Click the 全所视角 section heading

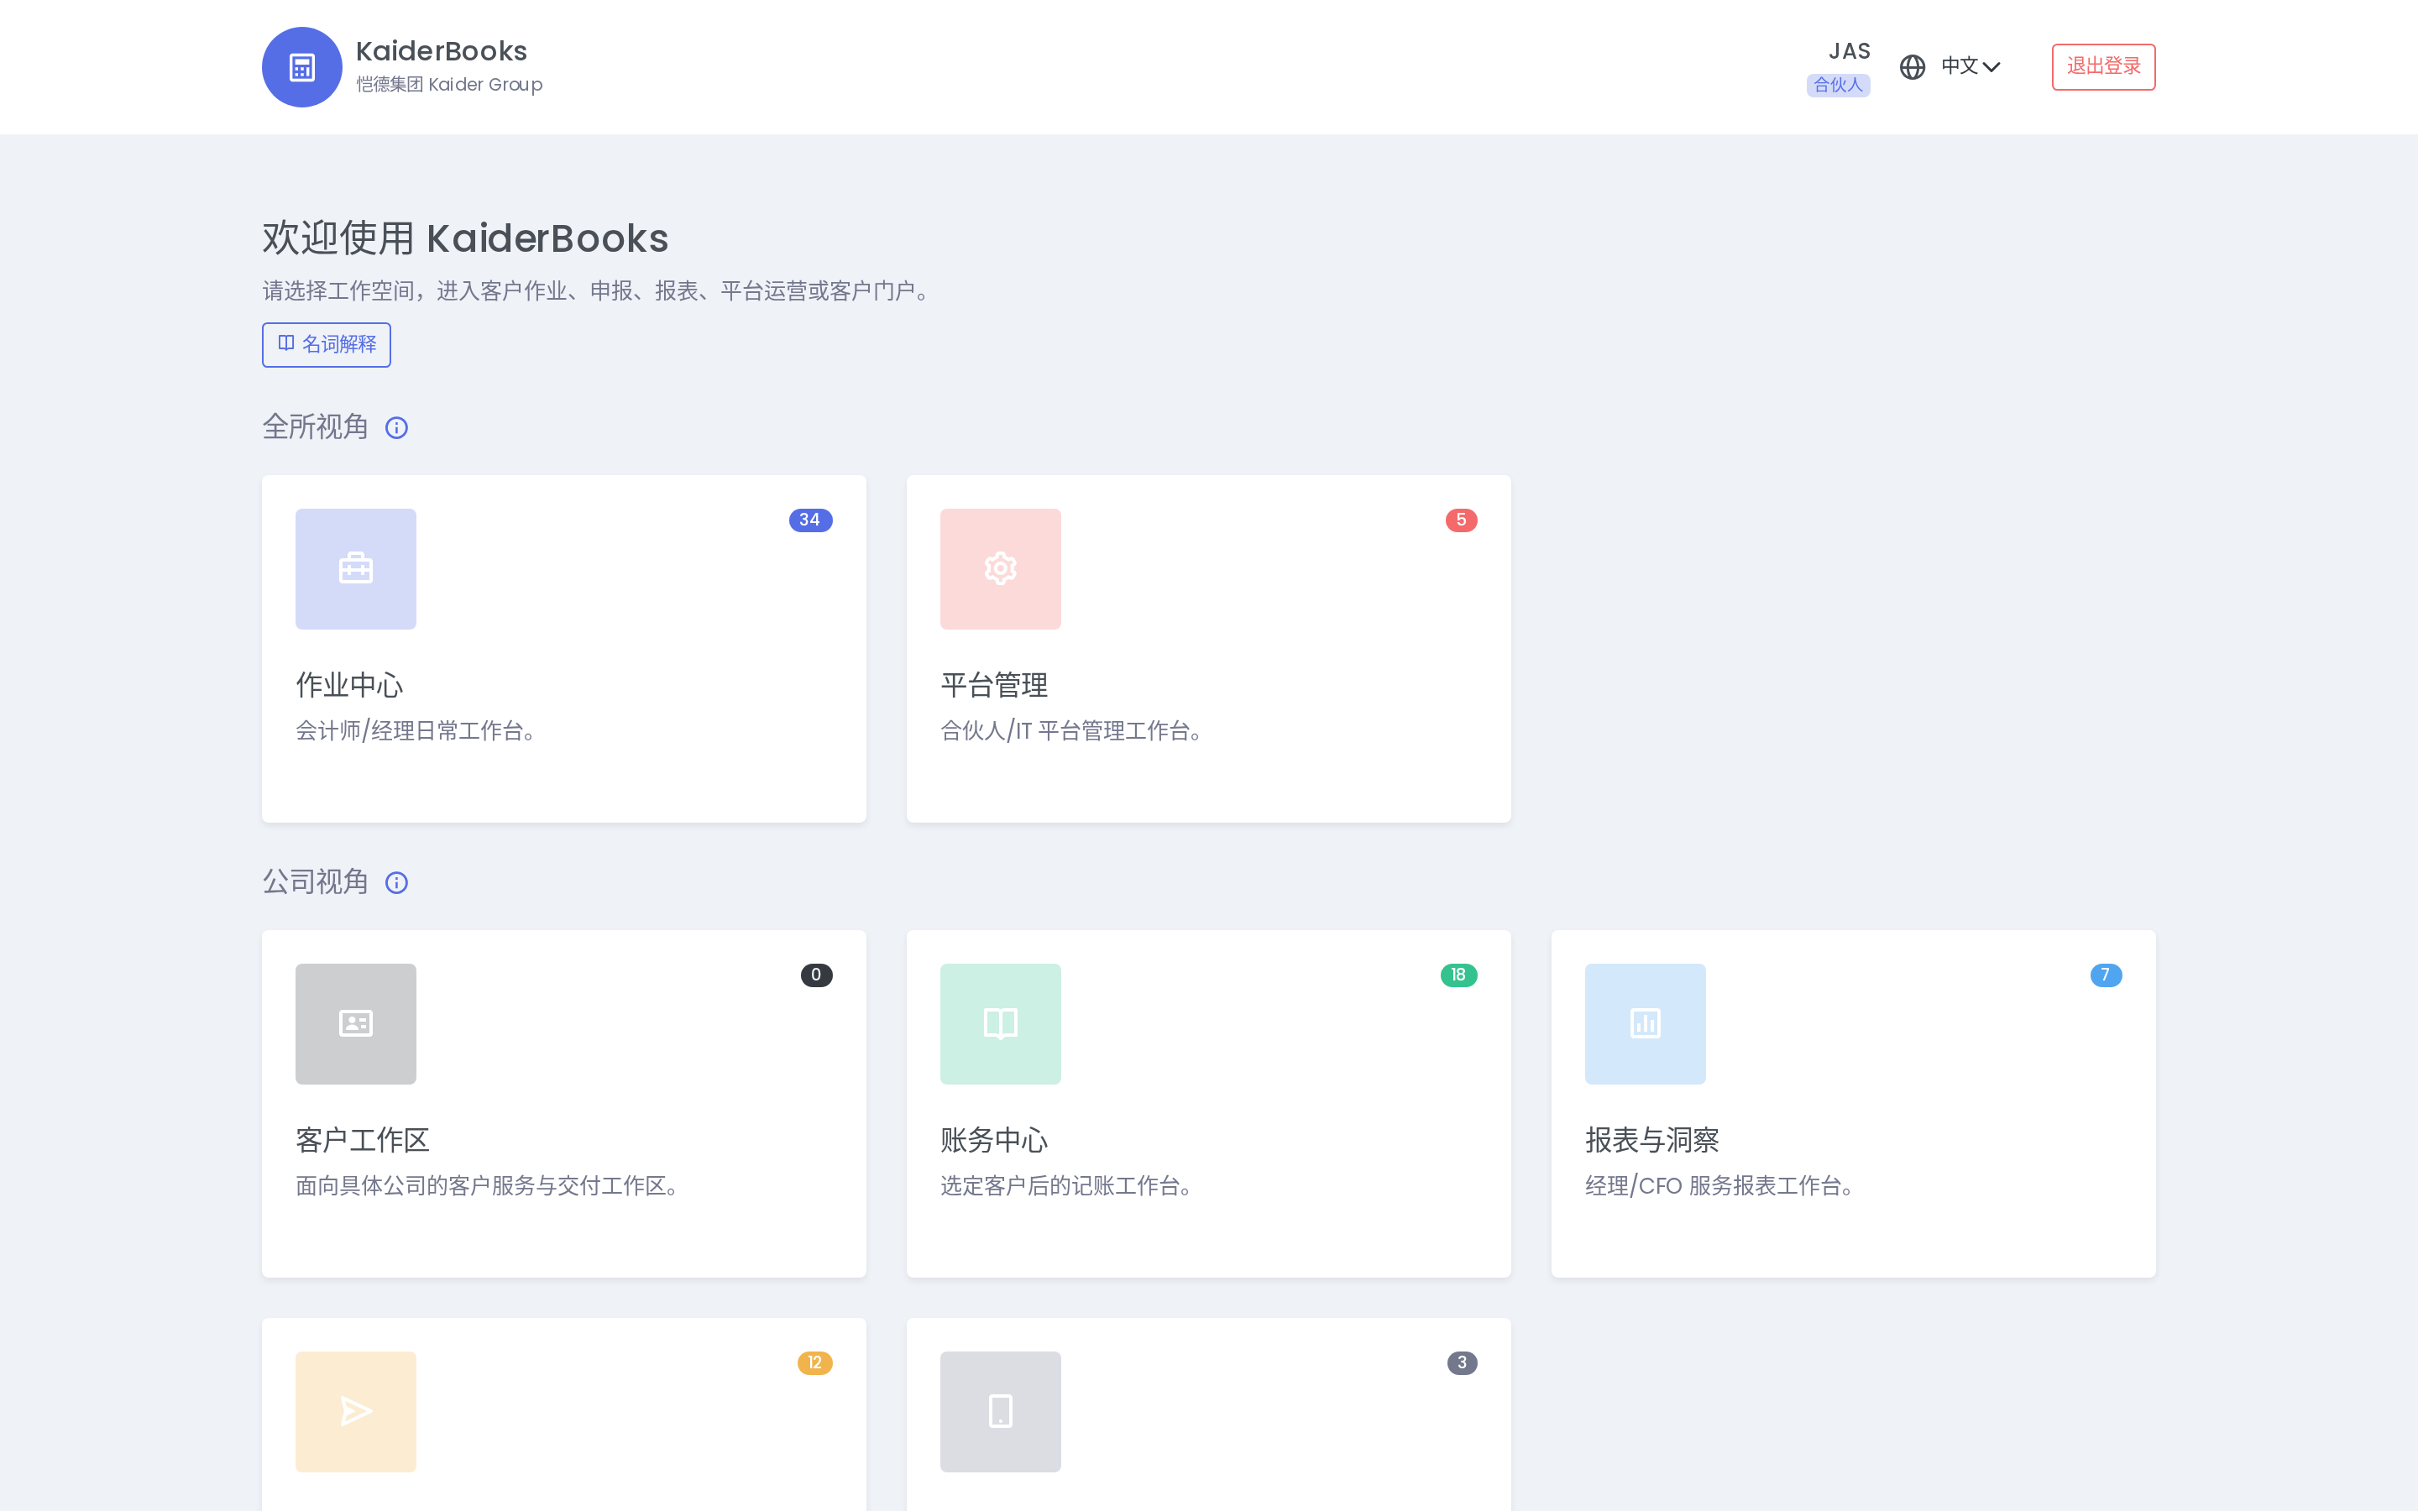316,426
